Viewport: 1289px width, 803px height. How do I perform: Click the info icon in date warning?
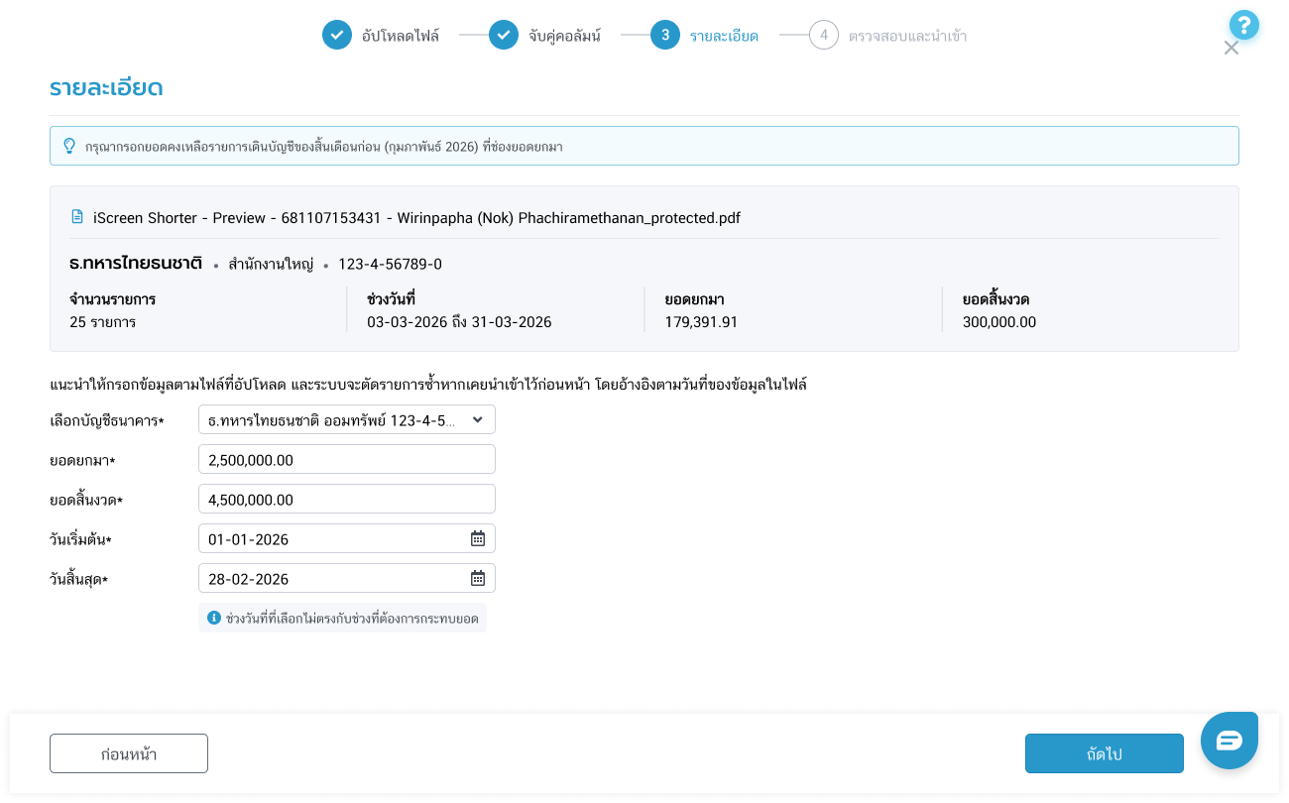pyautogui.click(x=213, y=619)
